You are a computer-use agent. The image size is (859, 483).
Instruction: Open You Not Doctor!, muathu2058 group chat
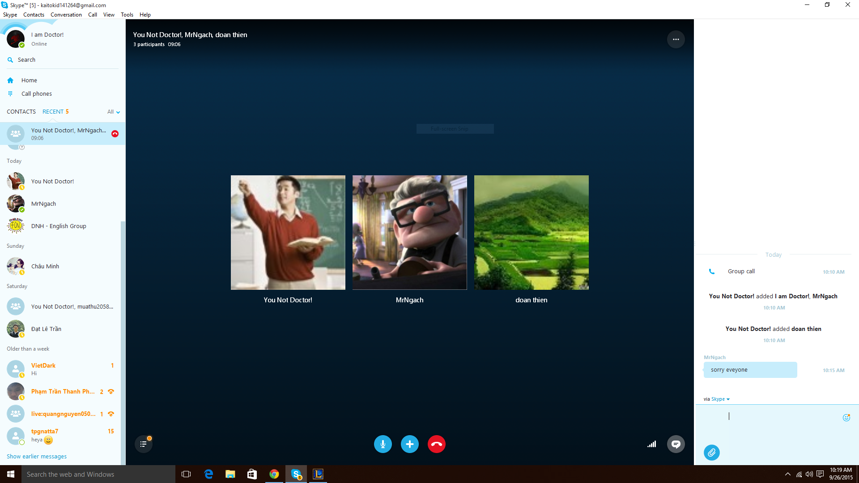pos(63,307)
